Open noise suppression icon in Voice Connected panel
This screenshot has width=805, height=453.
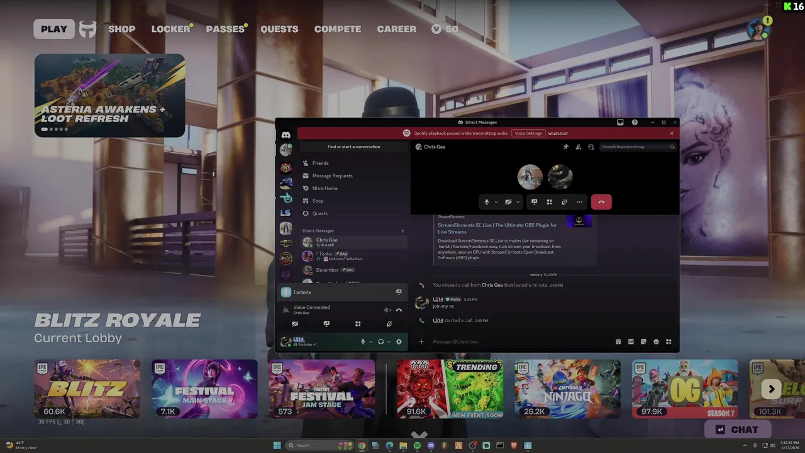387,310
